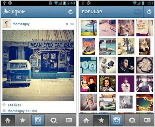Open profile tab on the Popular screen
155x127 pixels.
(x=147, y=120)
